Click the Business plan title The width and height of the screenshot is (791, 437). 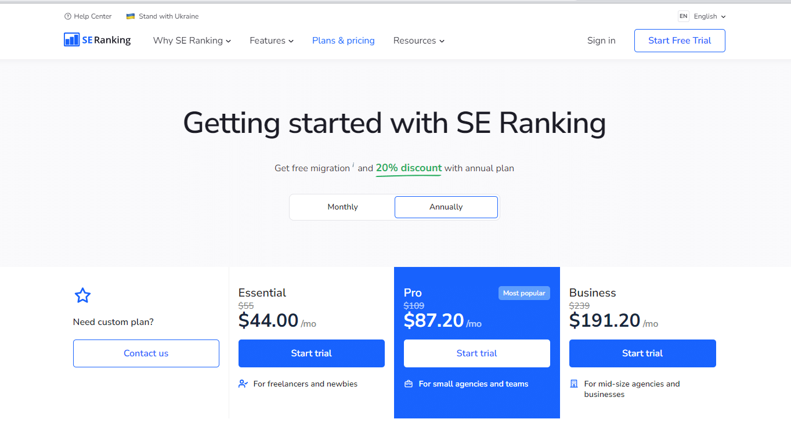pyautogui.click(x=593, y=292)
